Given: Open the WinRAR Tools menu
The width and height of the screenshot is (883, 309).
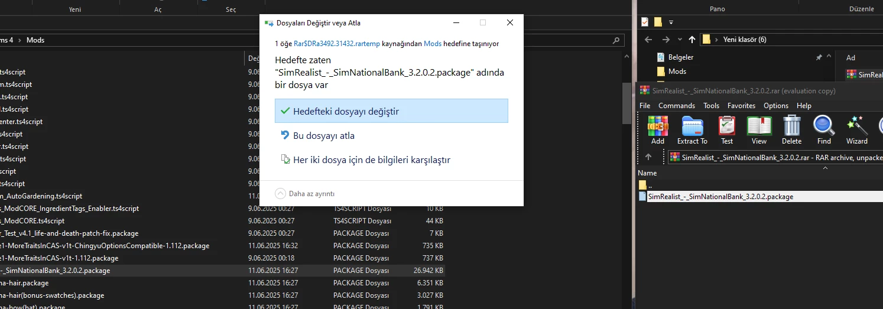Looking at the screenshot, I should pyautogui.click(x=711, y=106).
